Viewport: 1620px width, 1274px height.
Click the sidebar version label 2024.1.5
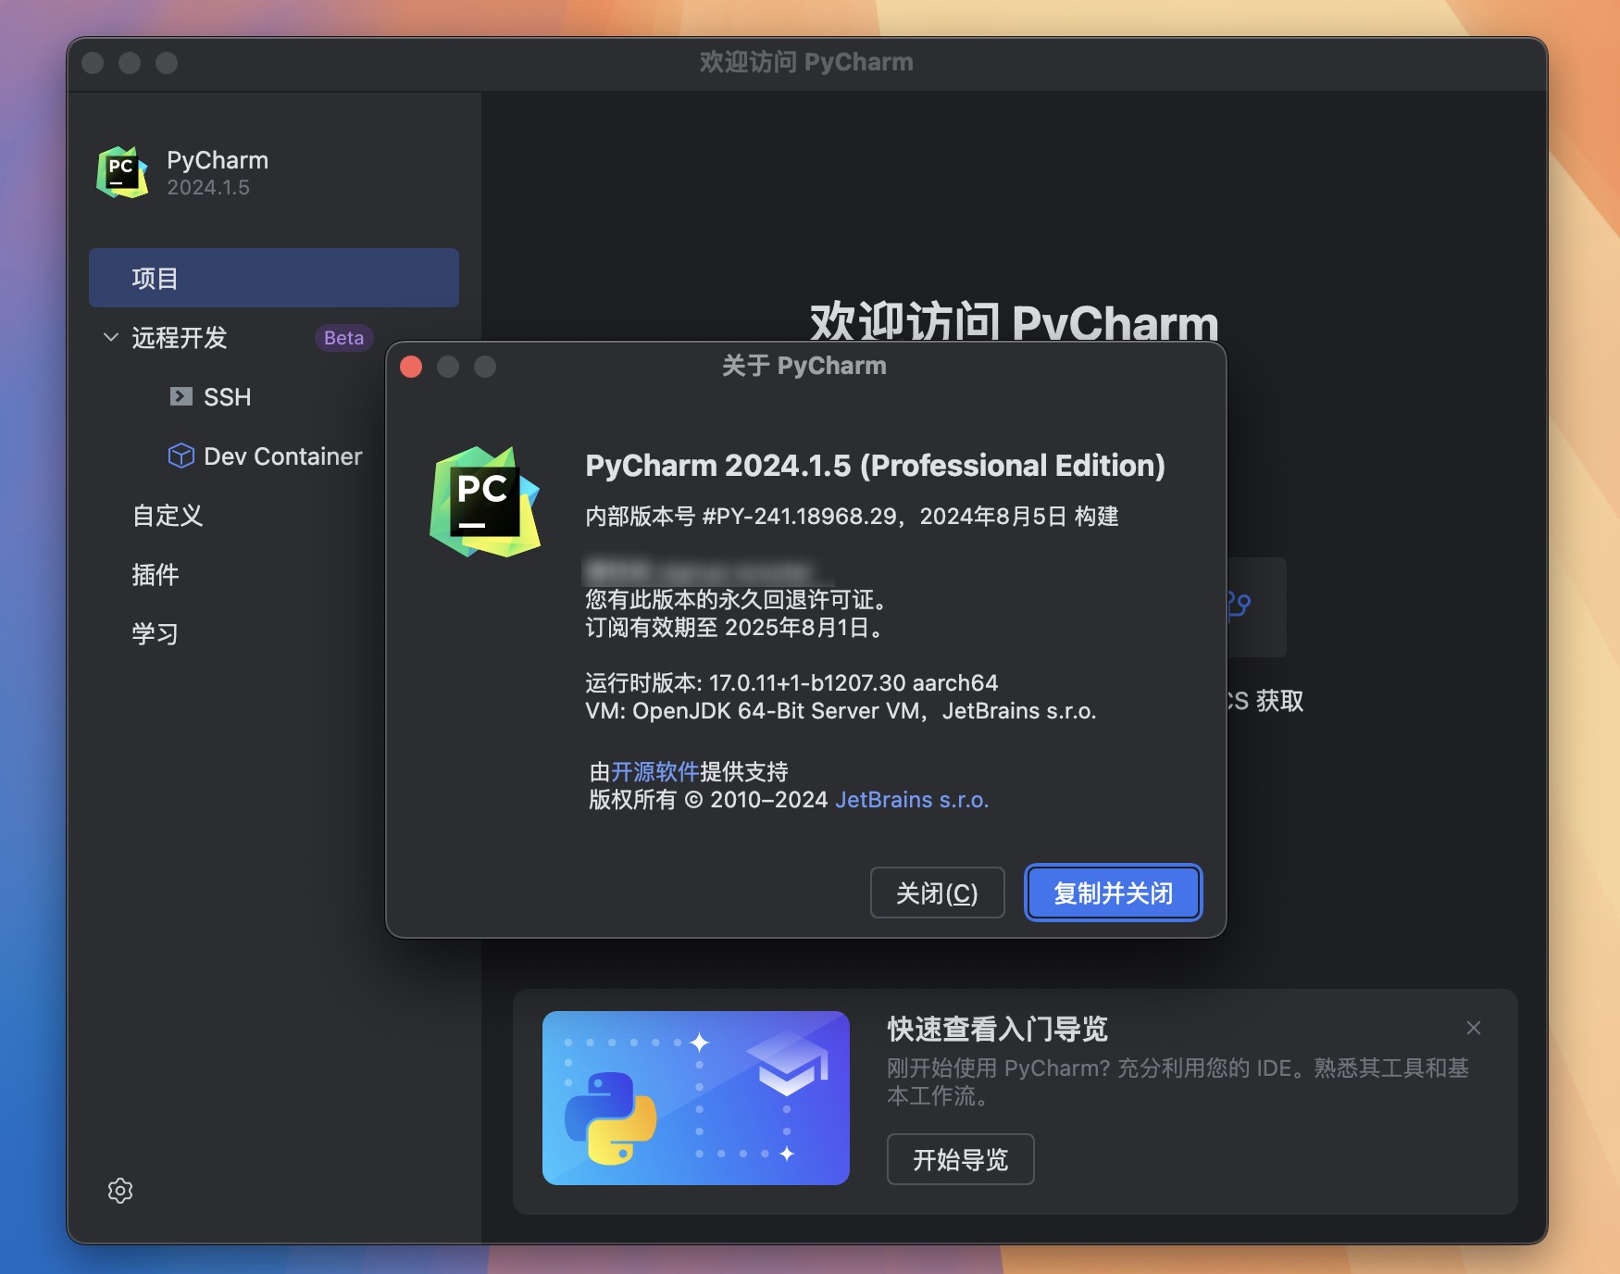[208, 187]
